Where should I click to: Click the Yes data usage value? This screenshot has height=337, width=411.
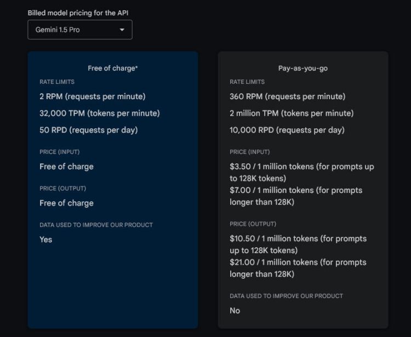tap(46, 239)
